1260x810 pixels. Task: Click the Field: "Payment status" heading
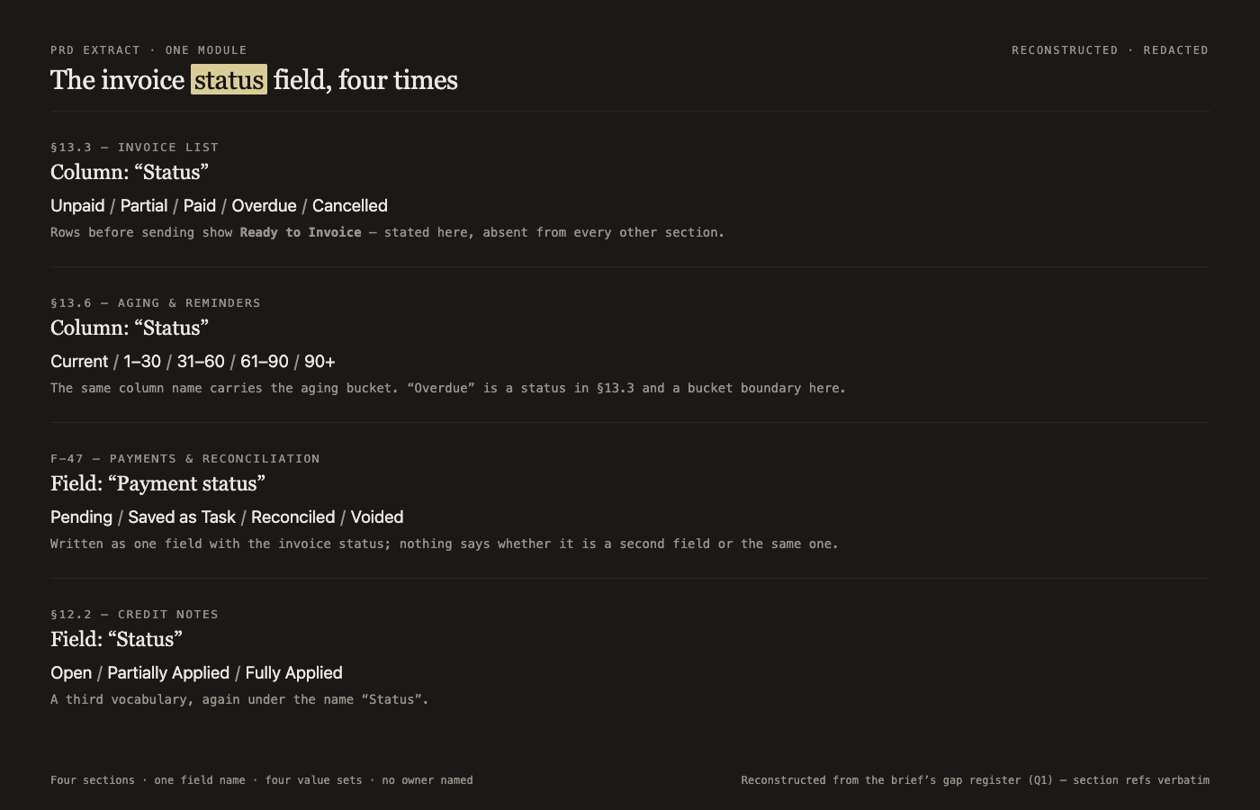point(157,483)
